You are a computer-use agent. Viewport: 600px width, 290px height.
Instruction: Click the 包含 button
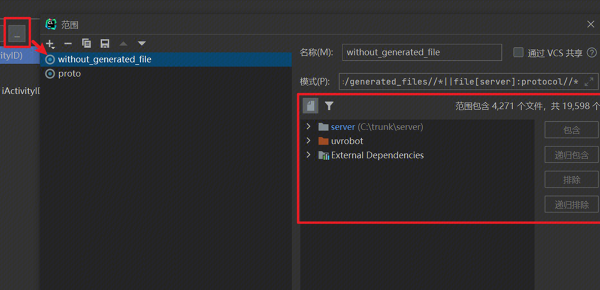click(571, 130)
